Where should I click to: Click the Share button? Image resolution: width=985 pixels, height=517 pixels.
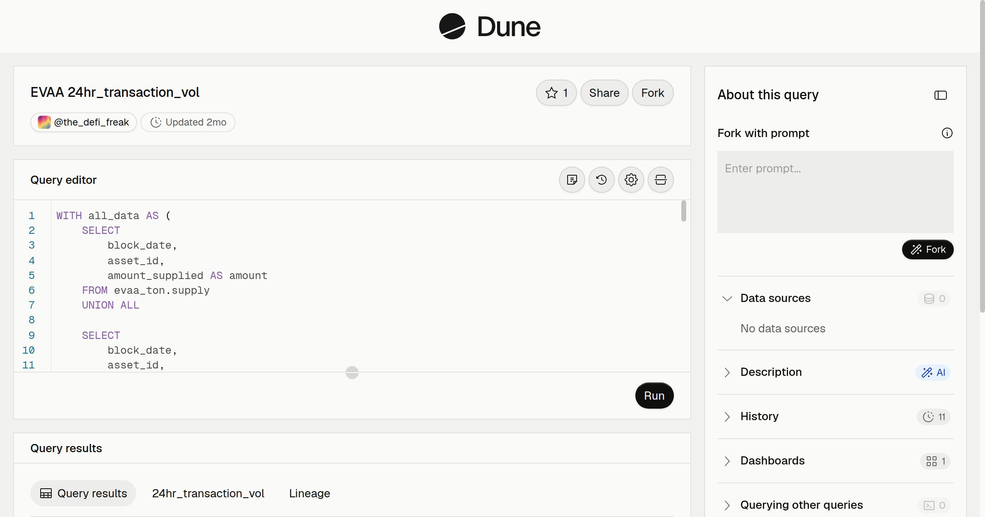tap(604, 93)
